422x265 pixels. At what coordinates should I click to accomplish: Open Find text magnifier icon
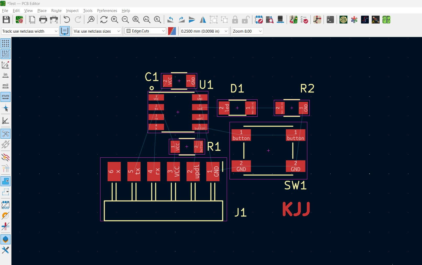coord(91,20)
